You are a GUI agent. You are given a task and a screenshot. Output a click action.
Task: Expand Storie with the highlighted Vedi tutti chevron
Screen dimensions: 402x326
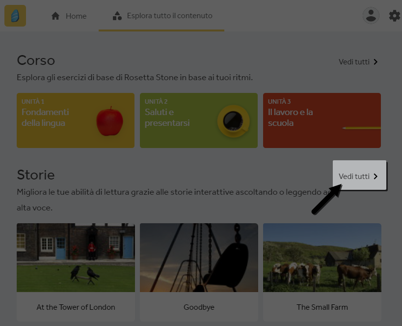click(375, 176)
